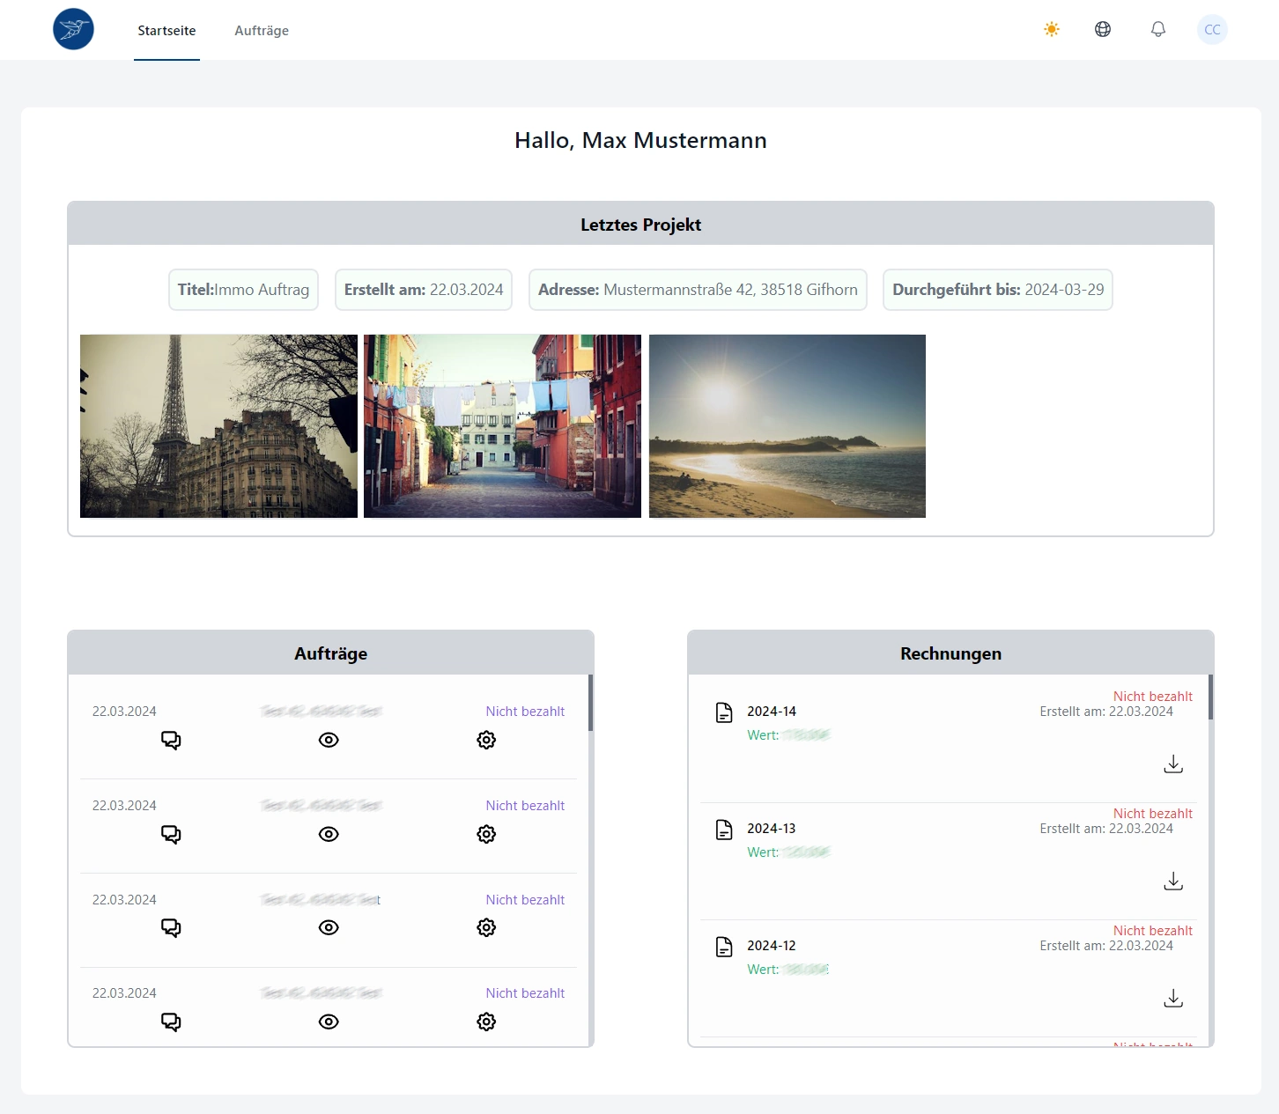1279x1114 pixels.
Task: Open chat for the third Aufträge row
Action: tap(171, 927)
